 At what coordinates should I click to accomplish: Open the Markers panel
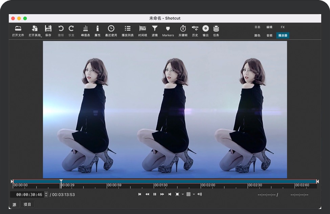pyautogui.click(x=168, y=29)
